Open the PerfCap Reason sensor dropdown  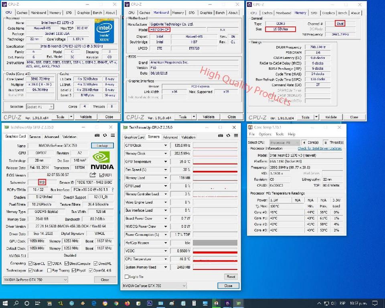[x=166, y=243]
